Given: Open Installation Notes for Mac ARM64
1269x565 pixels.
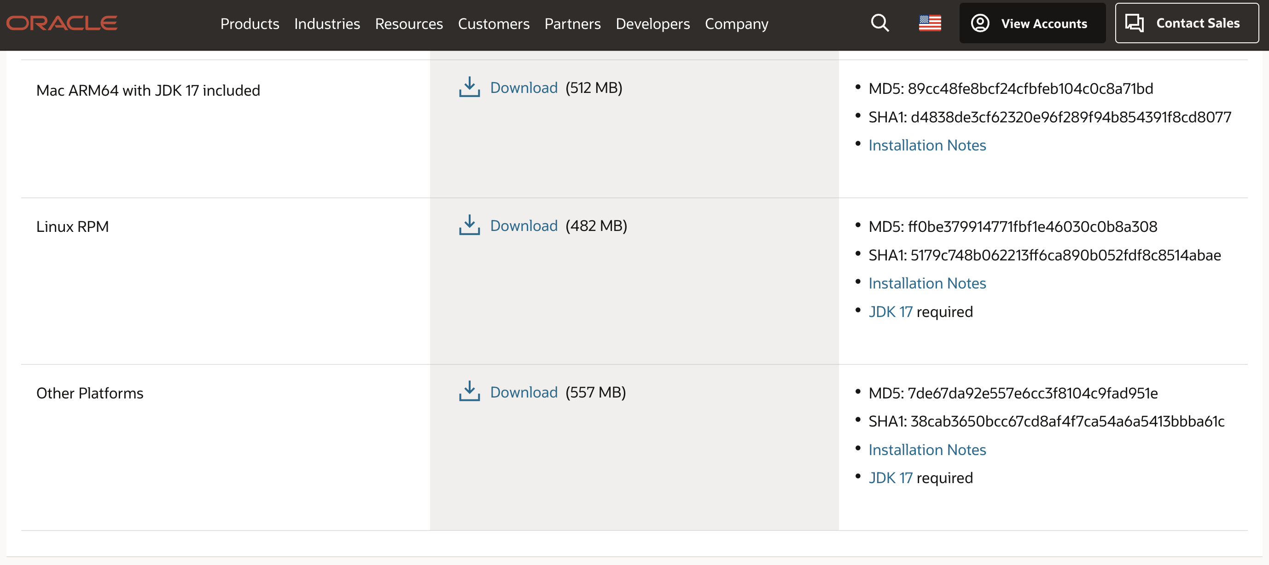Looking at the screenshot, I should pos(927,145).
